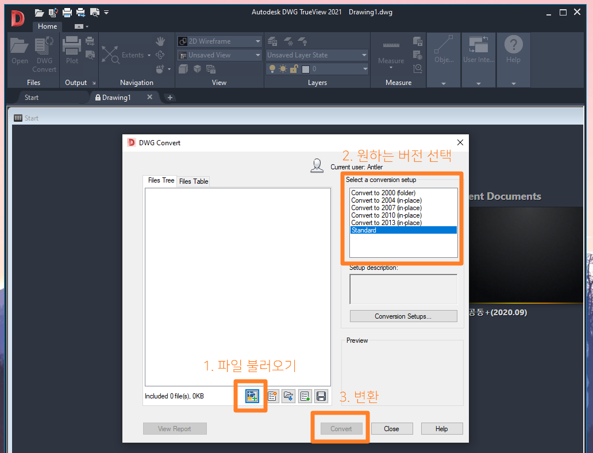Screen dimensions: 593x453
Task: Click the Zoom Extents icon
Action: (x=110, y=55)
